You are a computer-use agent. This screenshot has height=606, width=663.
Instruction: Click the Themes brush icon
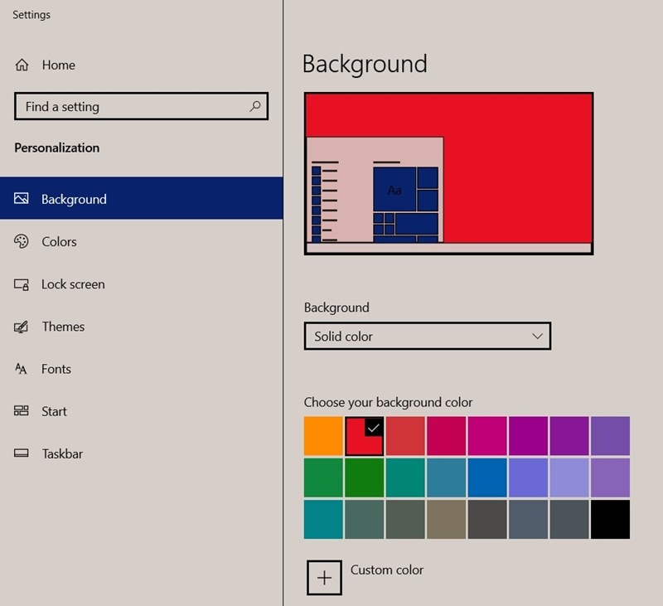tap(22, 327)
